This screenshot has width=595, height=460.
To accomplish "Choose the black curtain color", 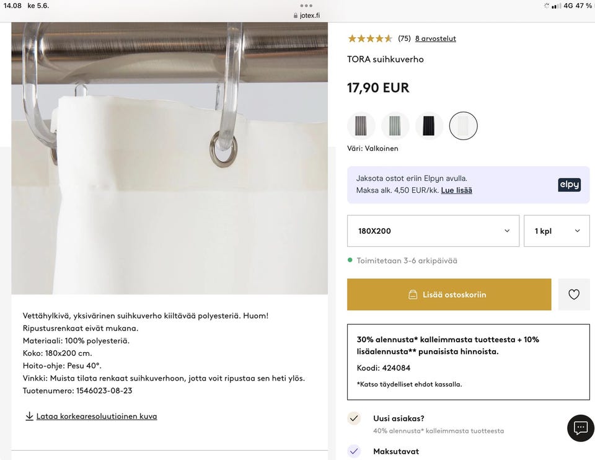I will click(x=429, y=126).
